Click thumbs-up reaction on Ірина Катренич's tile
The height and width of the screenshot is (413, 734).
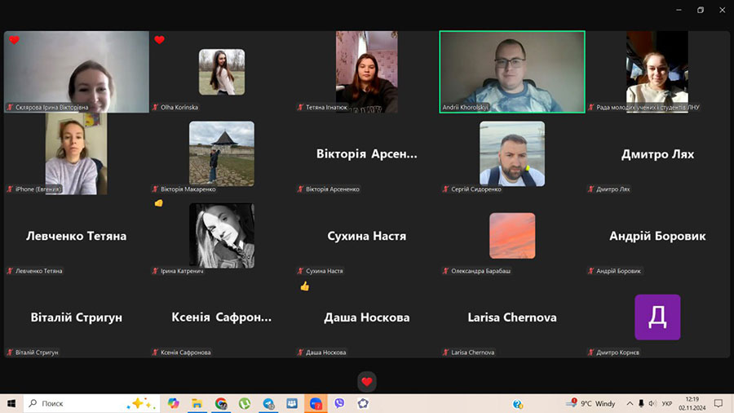click(x=158, y=203)
